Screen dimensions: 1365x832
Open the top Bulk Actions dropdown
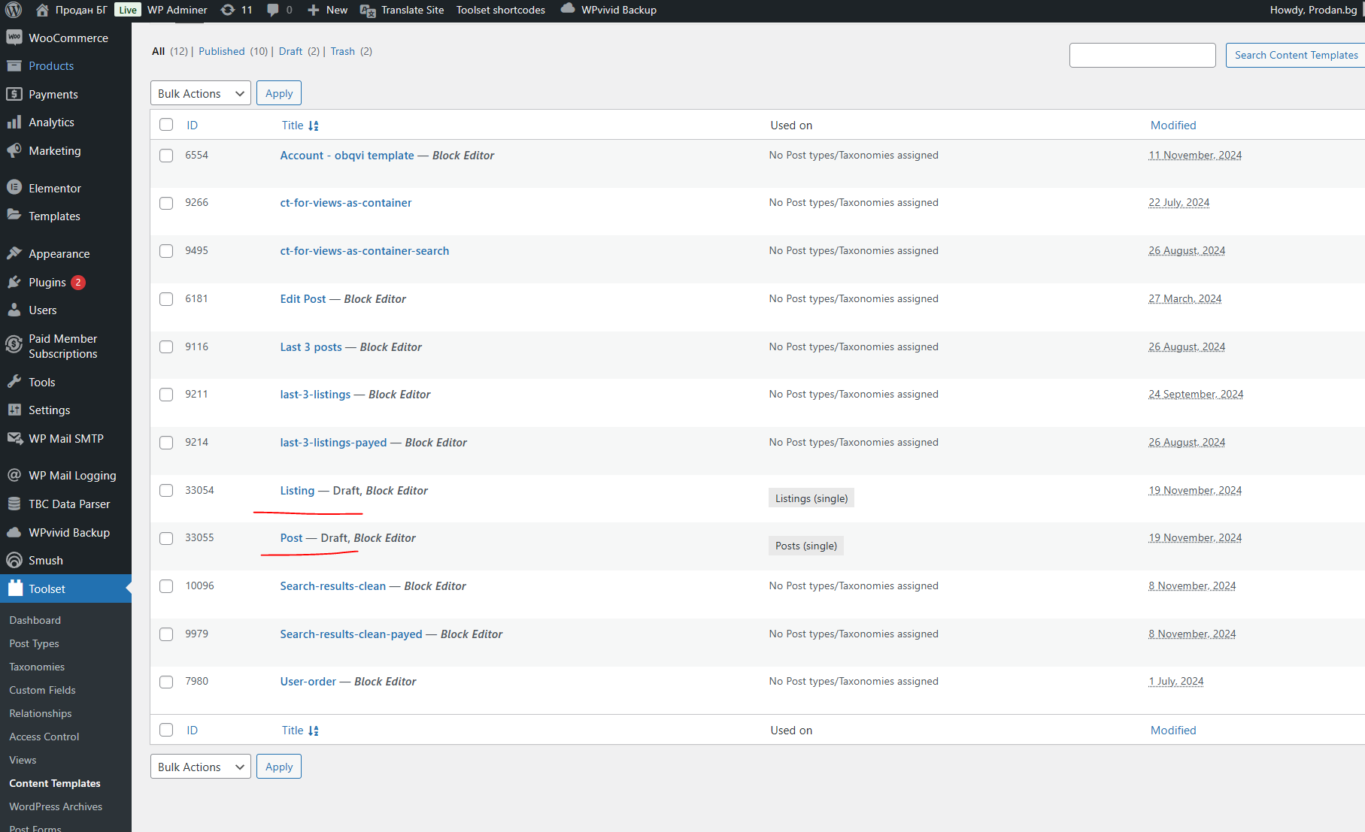pos(201,93)
